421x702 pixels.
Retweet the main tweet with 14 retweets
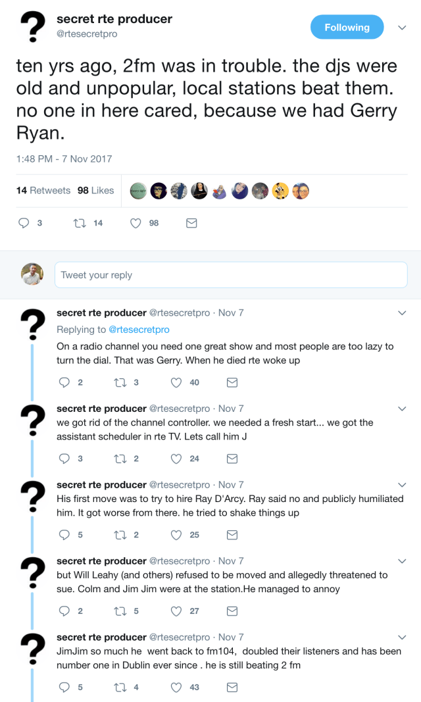(80, 224)
